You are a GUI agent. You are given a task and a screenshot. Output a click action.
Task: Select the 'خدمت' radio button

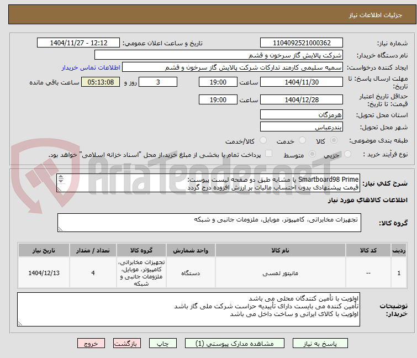coord(302,140)
